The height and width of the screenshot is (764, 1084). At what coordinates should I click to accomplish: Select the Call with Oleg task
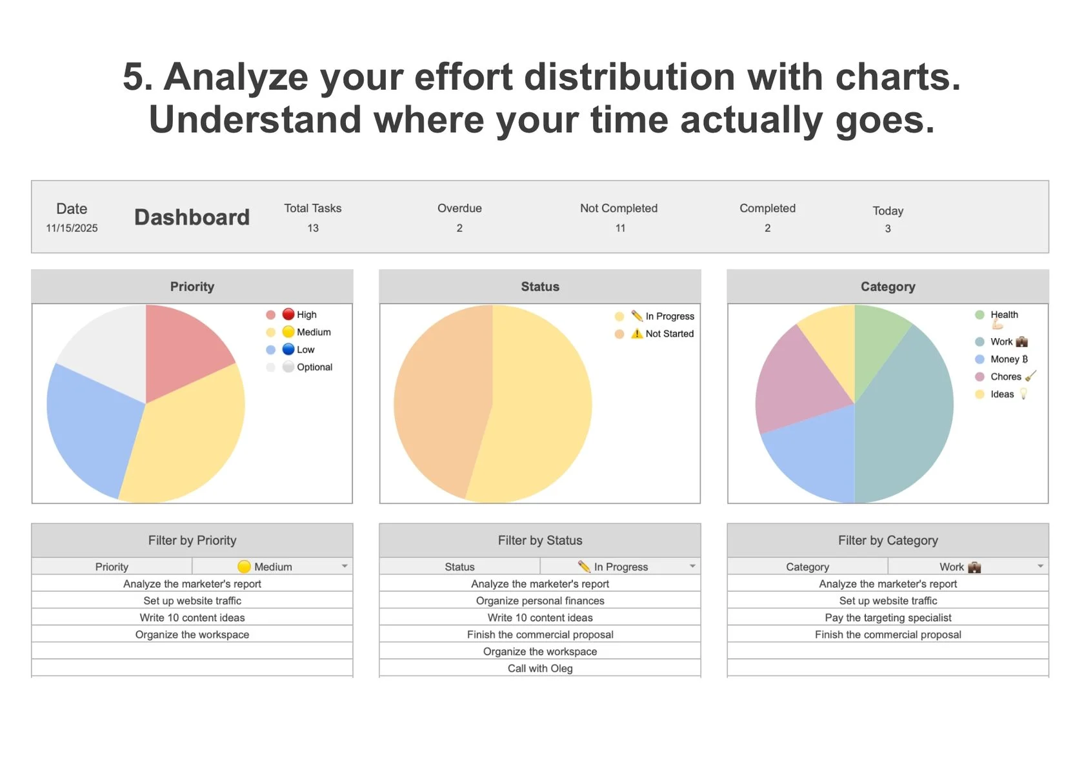coord(540,668)
